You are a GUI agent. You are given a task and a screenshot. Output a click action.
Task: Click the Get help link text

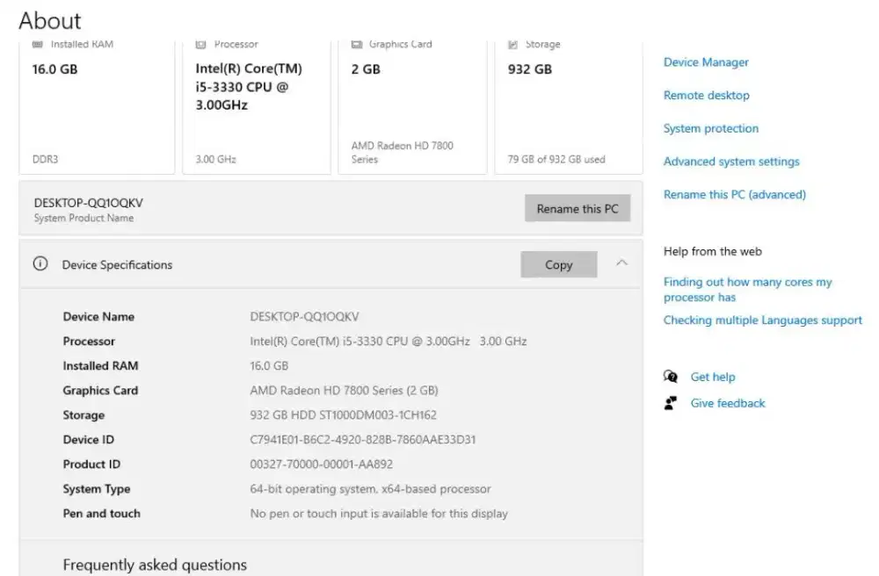click(x=712, y=377)
